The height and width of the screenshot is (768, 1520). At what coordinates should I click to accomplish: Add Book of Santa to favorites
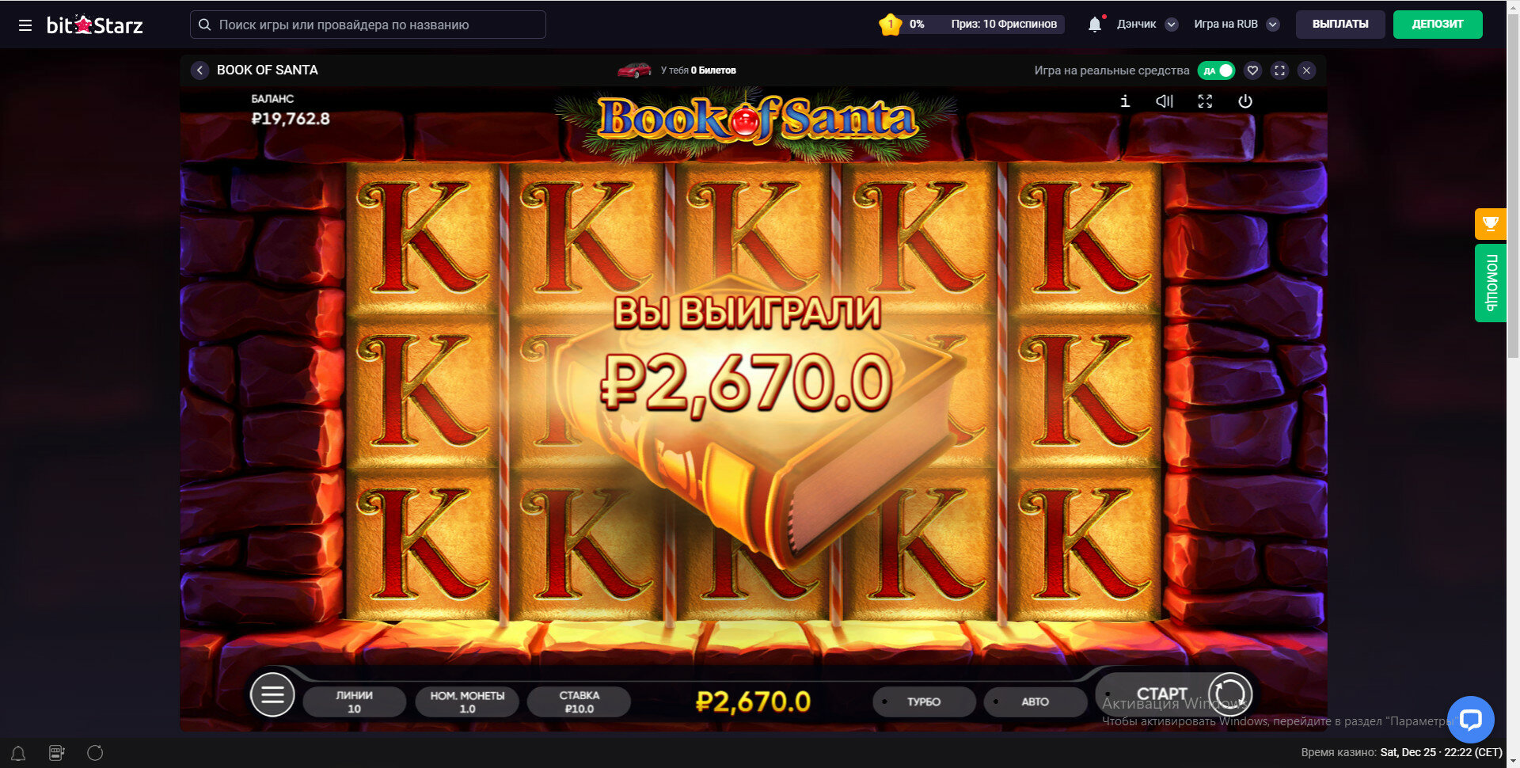1252,70
